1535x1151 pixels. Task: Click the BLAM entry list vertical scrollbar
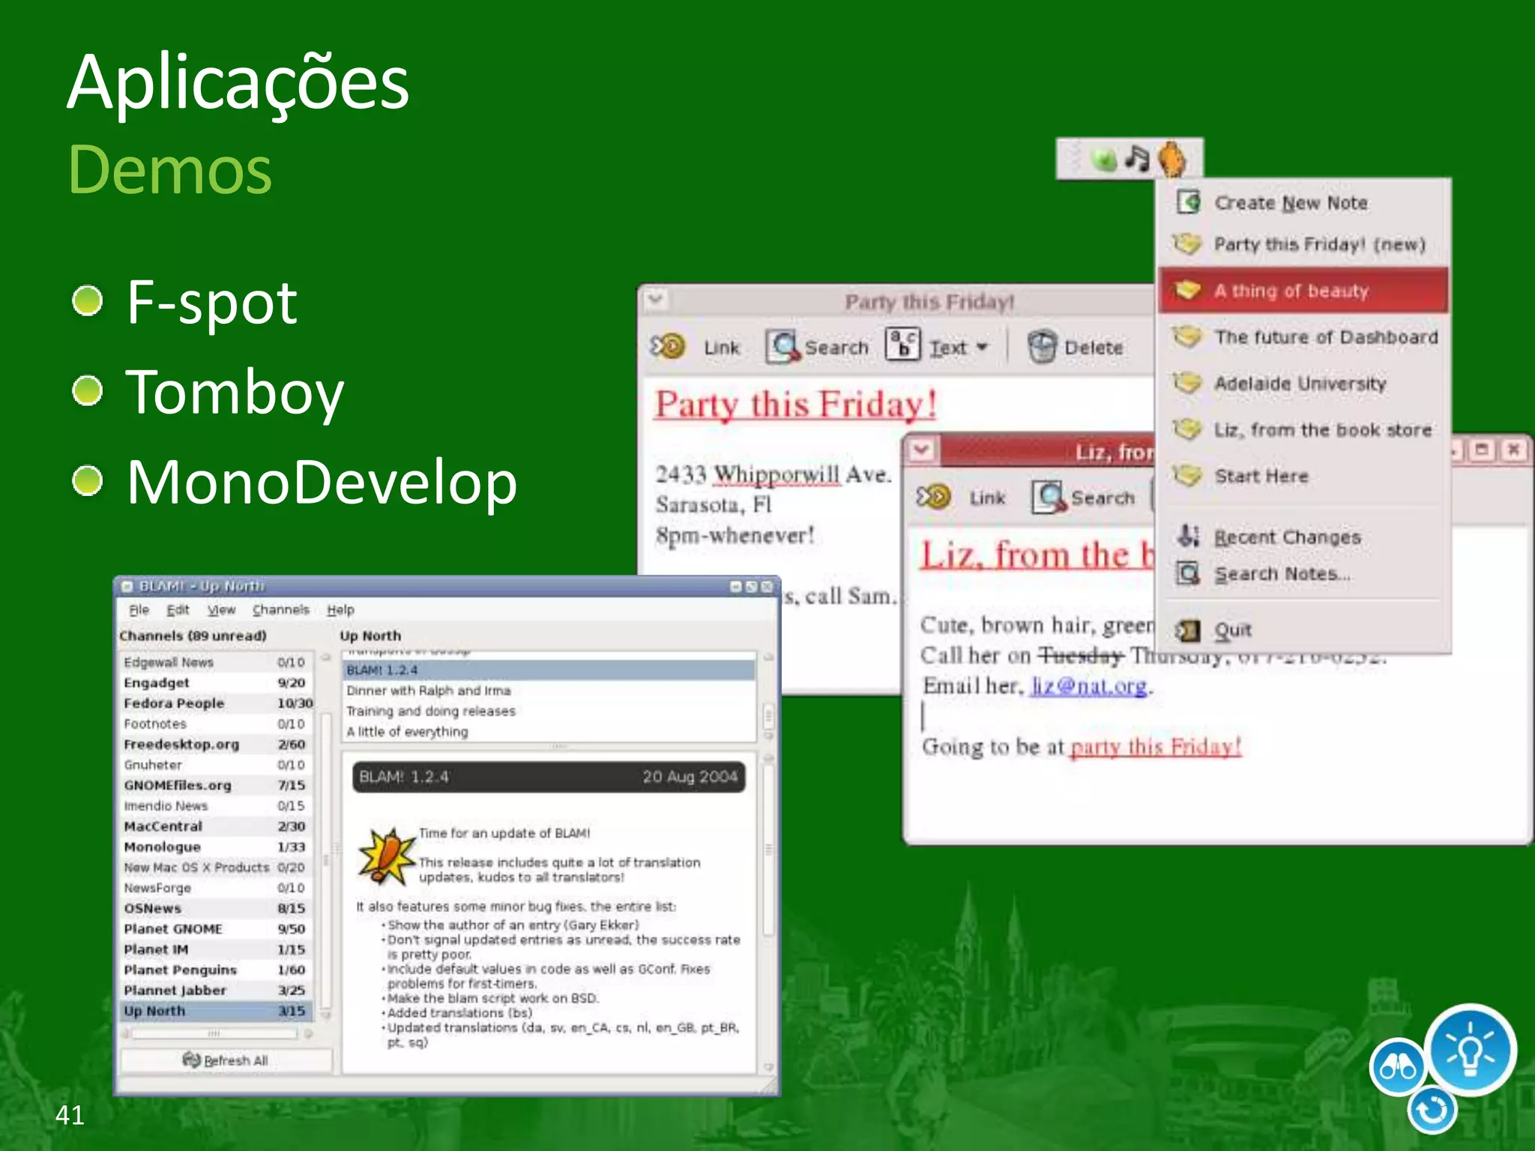click(x=768, y=698)
